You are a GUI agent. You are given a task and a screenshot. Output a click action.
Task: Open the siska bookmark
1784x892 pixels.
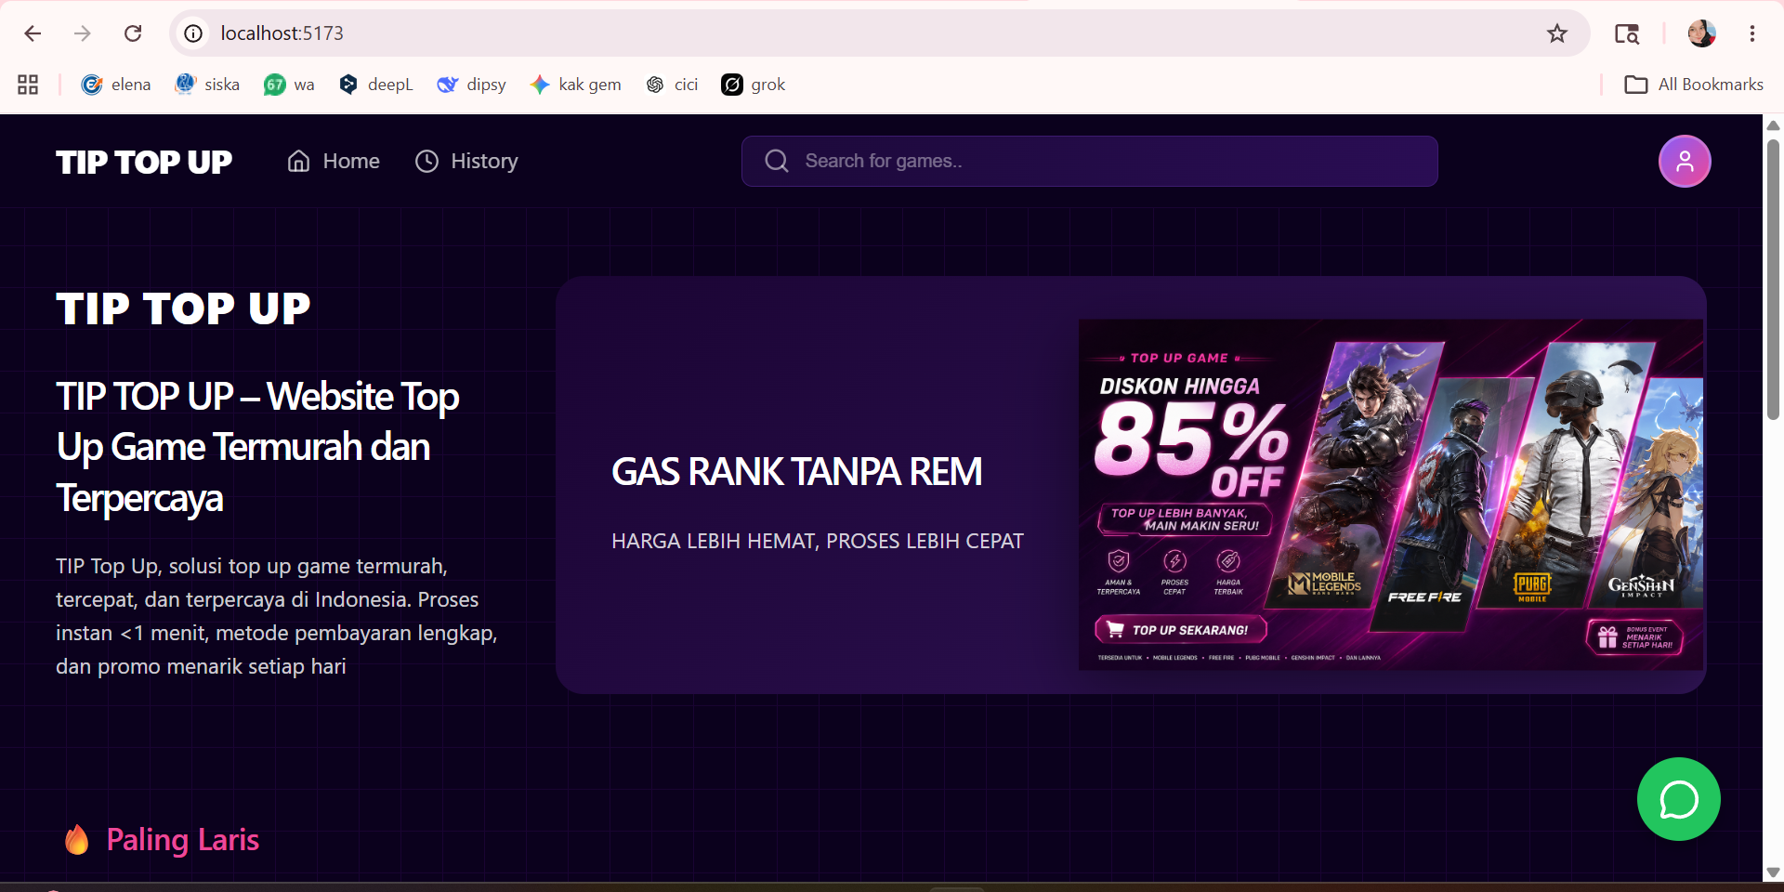tap(207, 85)
